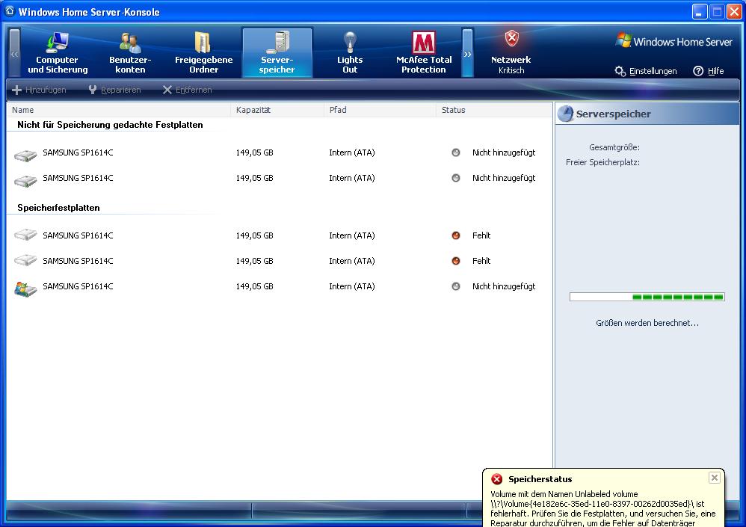Image resolution: width=746 pixels, height=527 pixels.
Task: Click the Windows Home Server logo
Action: (x=673, y=41)
